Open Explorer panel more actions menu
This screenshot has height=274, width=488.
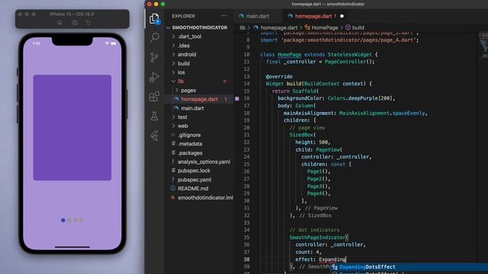point(224,16)
